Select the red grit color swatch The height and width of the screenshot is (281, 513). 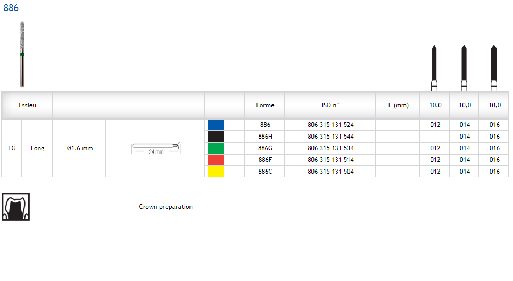(216, 160)
